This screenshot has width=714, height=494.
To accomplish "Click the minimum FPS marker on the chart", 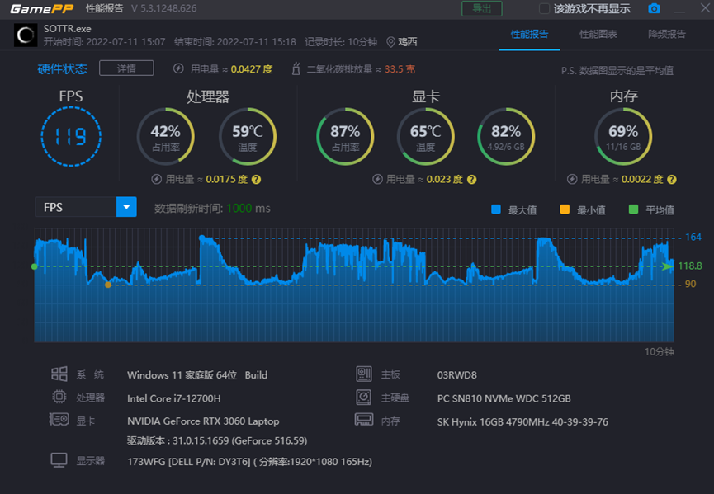I will pos(108,285).
